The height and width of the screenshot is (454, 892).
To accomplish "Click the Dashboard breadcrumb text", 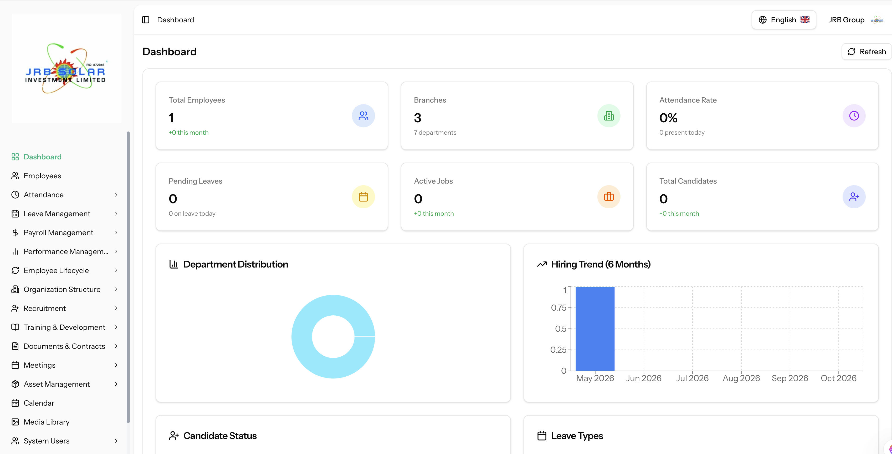I will tap(176, 20).
